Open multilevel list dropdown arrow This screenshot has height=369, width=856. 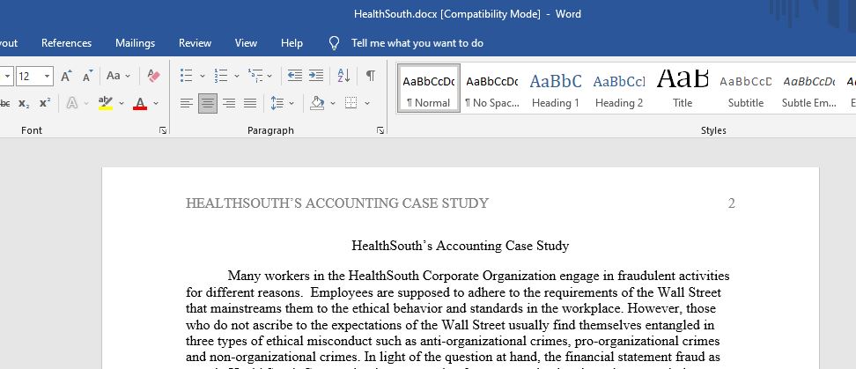(x=269, y=76)
